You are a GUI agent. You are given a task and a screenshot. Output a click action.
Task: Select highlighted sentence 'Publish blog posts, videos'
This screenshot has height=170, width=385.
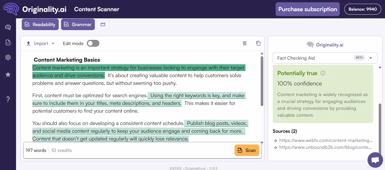(140, 131)
